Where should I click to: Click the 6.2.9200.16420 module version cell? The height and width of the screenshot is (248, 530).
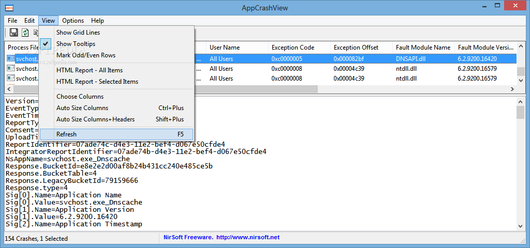[x=477, y=59]
